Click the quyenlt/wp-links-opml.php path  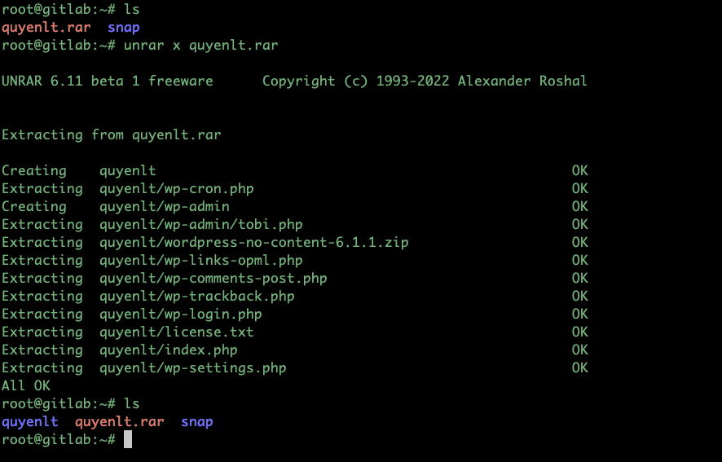pyautogui.click(x=200, y=261)
